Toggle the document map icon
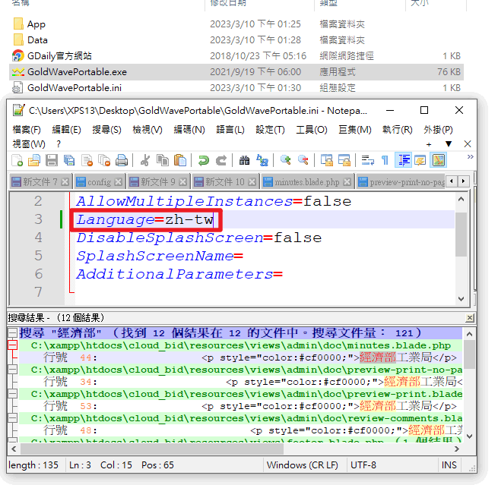Image resolution: width=498 pixels, height=485 pixels. pos(438,160)
